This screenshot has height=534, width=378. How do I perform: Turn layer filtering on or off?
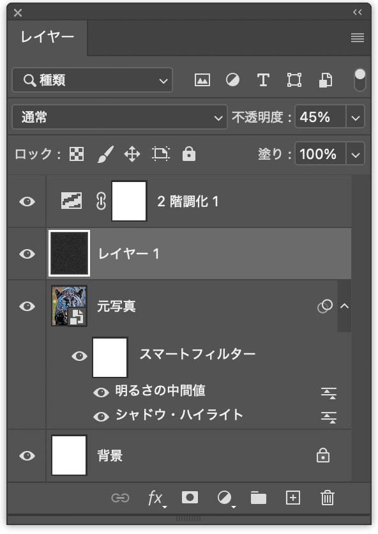360,80
